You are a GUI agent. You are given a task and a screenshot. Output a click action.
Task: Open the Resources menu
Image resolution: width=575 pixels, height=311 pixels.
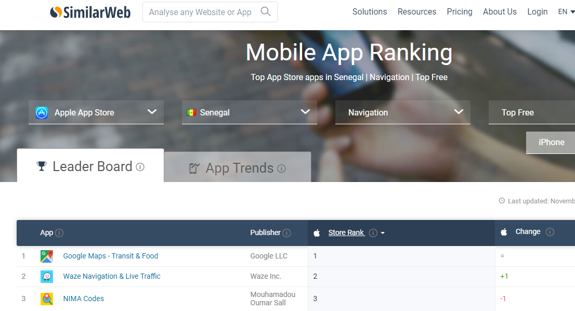(417, 12)
